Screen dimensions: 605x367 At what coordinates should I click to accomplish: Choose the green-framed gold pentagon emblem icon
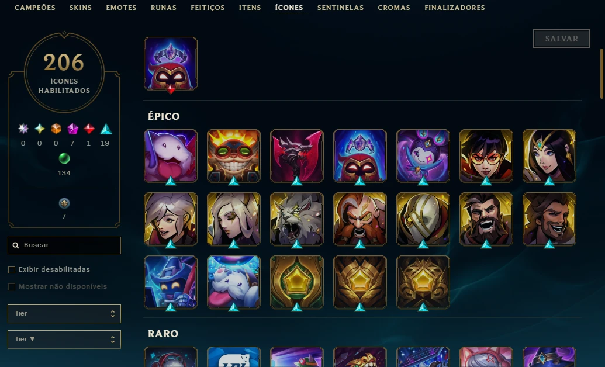297,282
